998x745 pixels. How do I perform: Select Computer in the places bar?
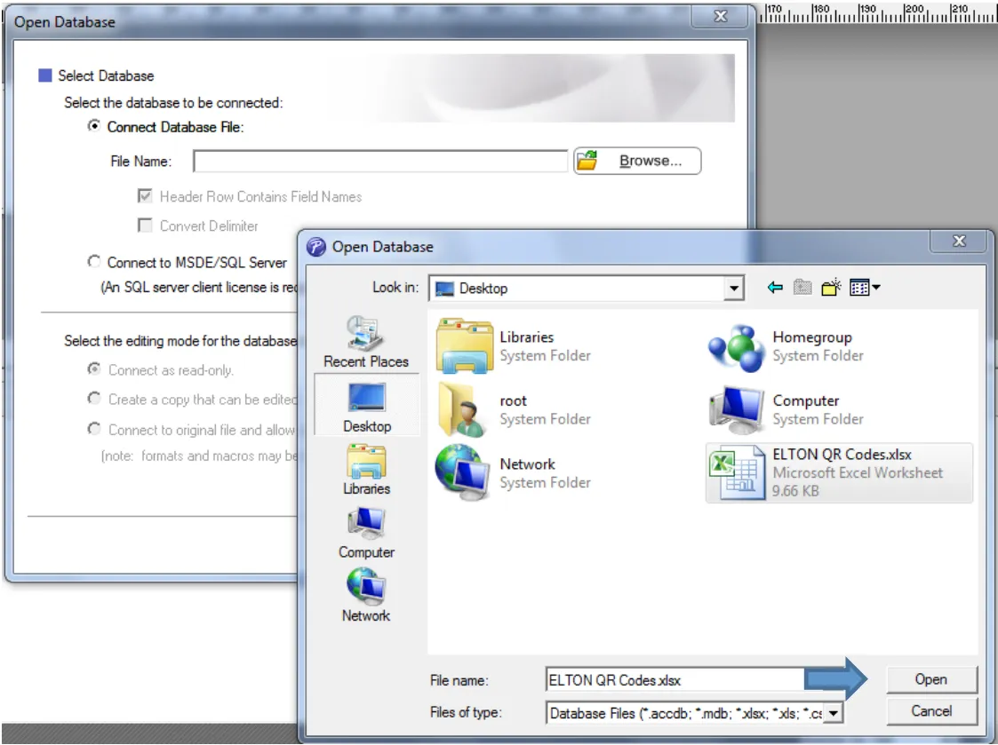tap(367, 533)
